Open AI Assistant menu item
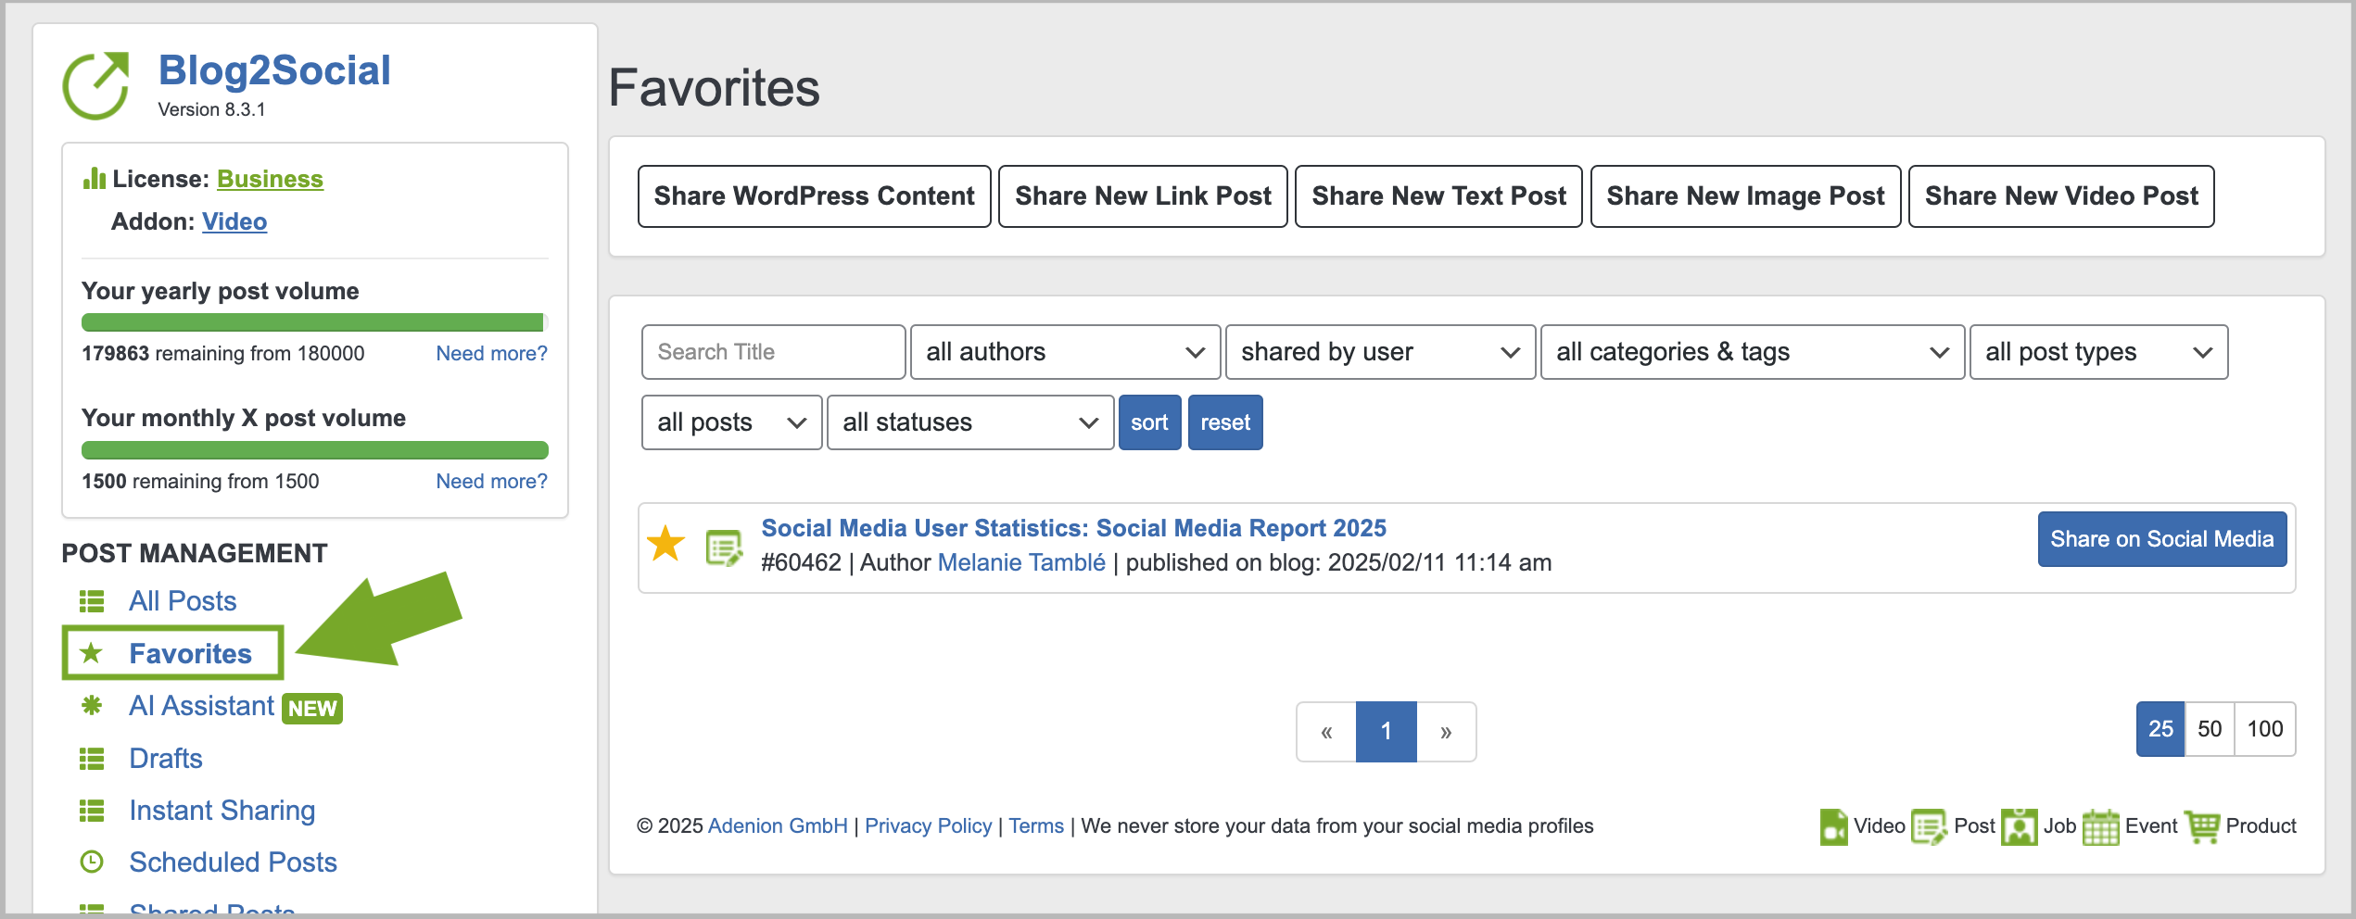Viewport: 2356px width, 919px height. (x=201, y=706)
